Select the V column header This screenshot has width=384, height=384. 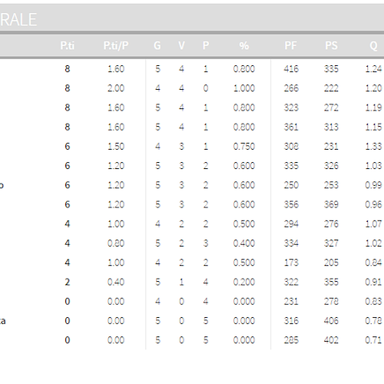click(x=181, y=46)
